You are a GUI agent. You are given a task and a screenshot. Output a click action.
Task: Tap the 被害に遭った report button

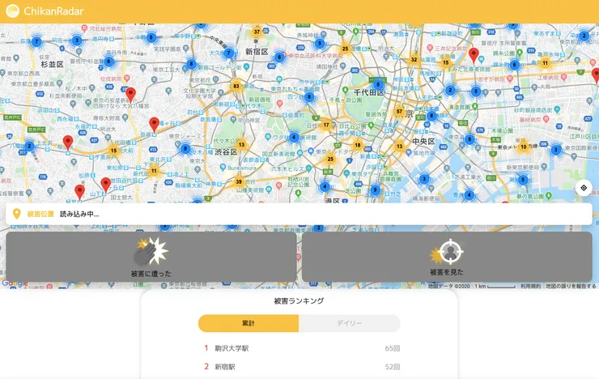pyautogui.click(x=151, y=257)
